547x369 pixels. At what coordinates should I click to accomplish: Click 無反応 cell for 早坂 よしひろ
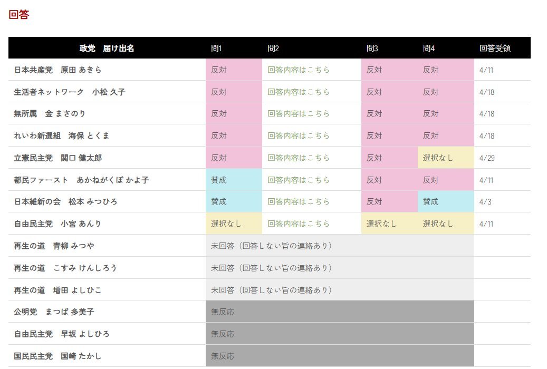pos(340,334)
